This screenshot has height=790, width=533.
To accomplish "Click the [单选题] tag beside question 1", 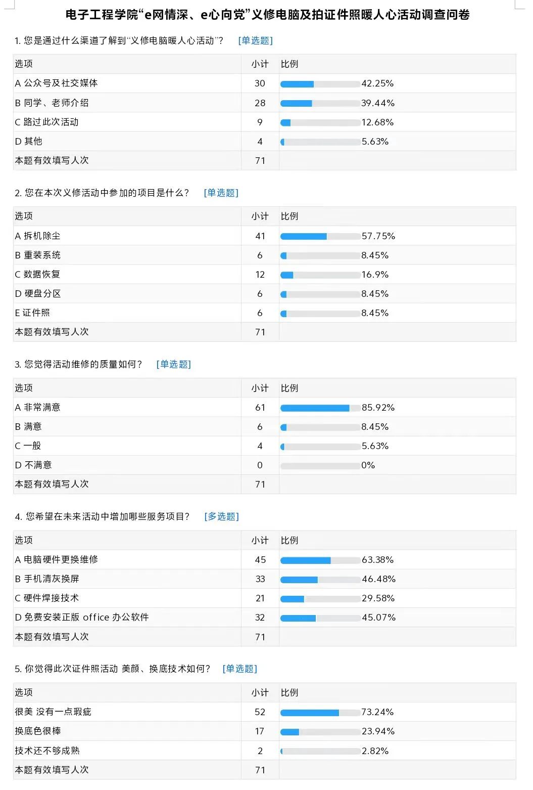I will point(255,40).
